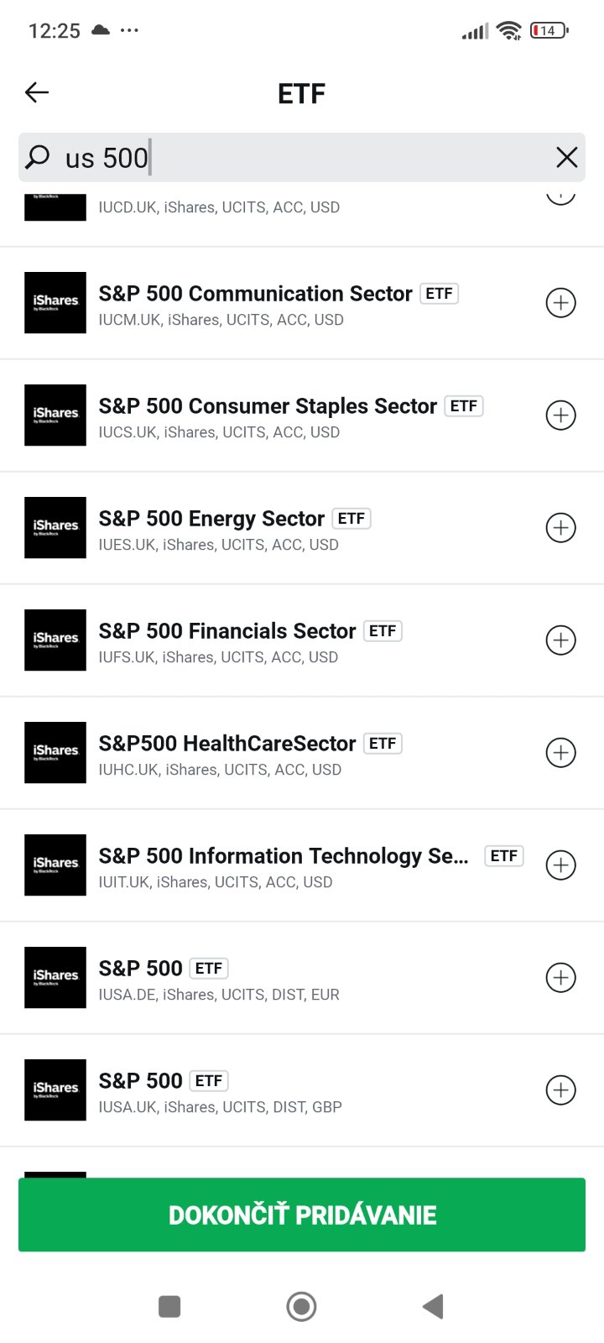Tap the back arrow icon
This screenshot has height=1343, width=604.
click(37, 92)
